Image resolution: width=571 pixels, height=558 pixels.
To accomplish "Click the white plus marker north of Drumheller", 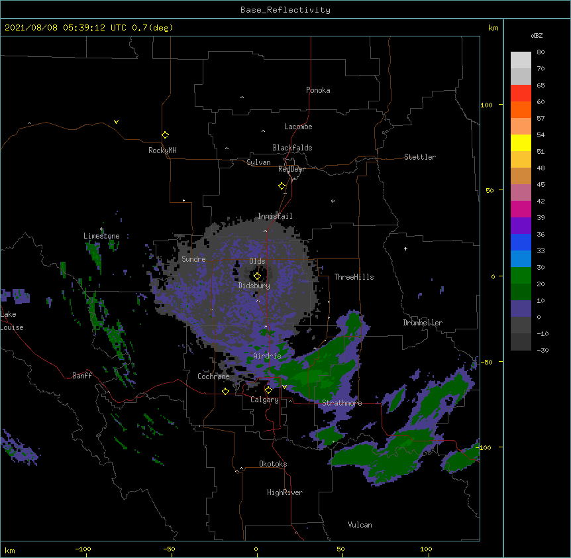I will point(405,249).
